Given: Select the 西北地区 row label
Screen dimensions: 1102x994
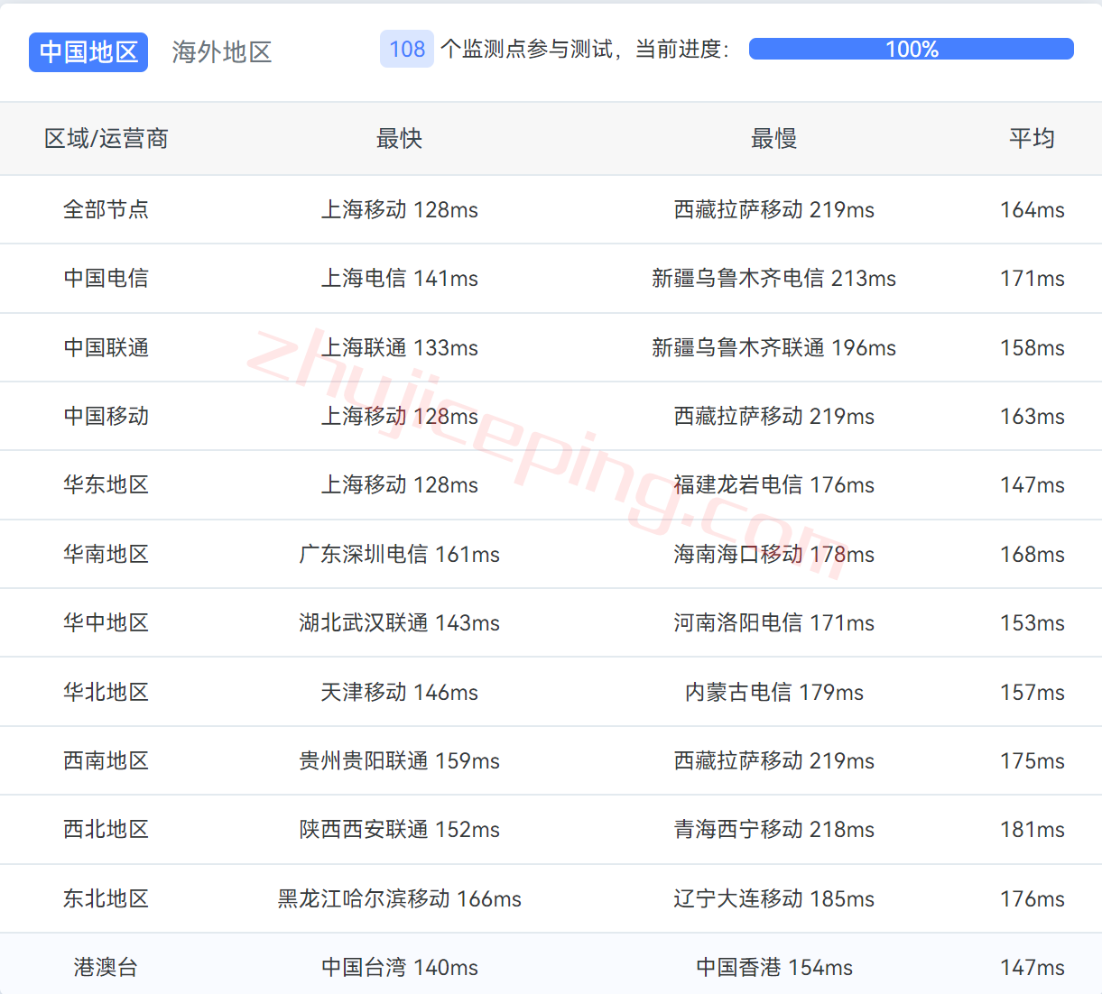Looking at the screenshot, I should [x=106, y=829].
